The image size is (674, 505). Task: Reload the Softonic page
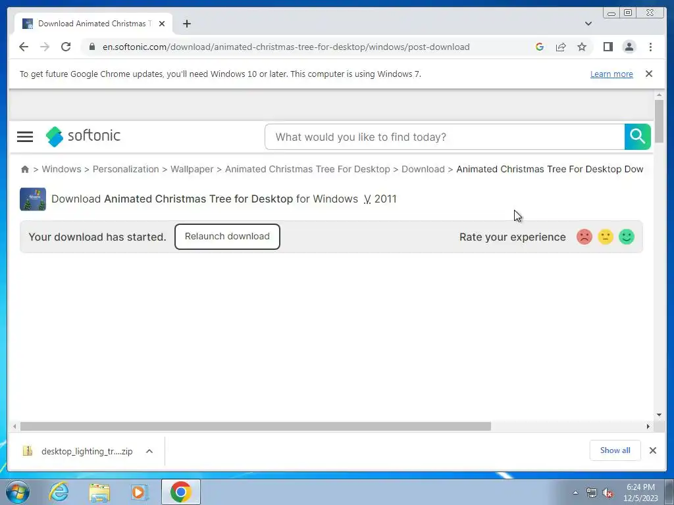pos(66,47)
